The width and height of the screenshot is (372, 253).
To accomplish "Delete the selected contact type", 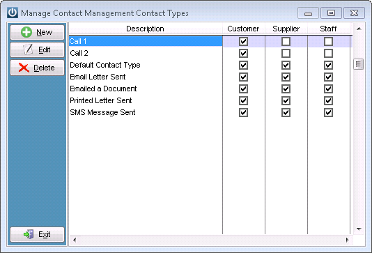I will 37,68.
